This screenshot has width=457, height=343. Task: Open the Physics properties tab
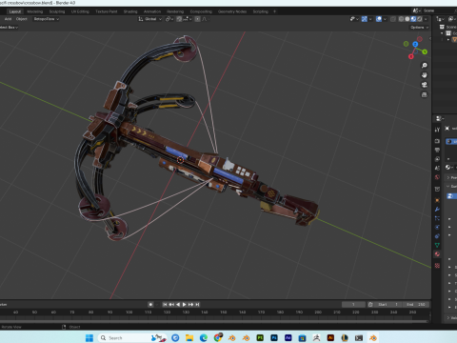[437, 227]
